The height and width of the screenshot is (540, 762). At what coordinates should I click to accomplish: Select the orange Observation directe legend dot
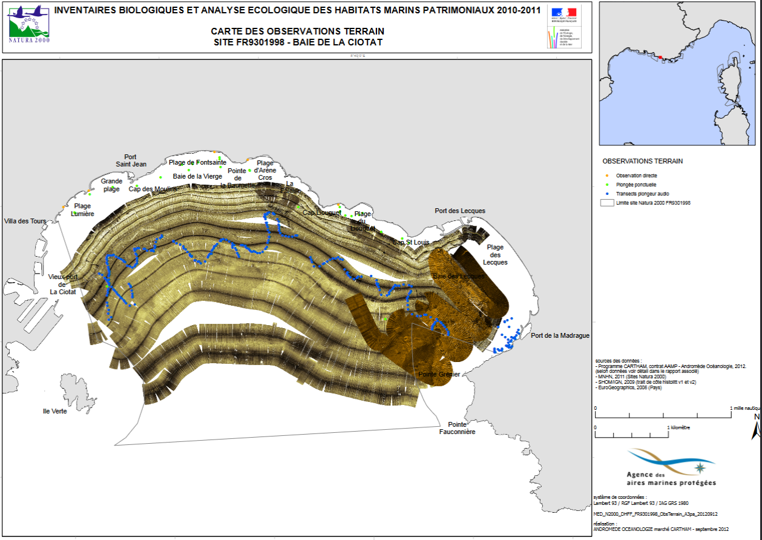606,176
